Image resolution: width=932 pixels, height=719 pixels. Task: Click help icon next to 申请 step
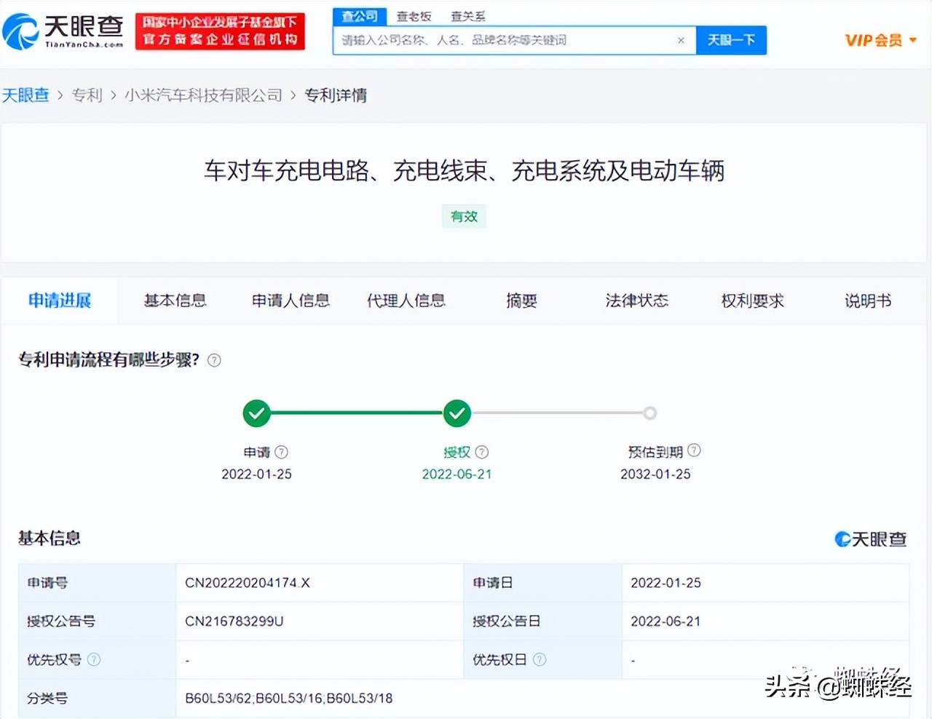coord(281,452)
